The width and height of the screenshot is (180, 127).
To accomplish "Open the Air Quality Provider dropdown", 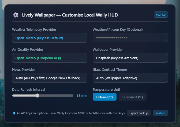I will coord(50,58).
